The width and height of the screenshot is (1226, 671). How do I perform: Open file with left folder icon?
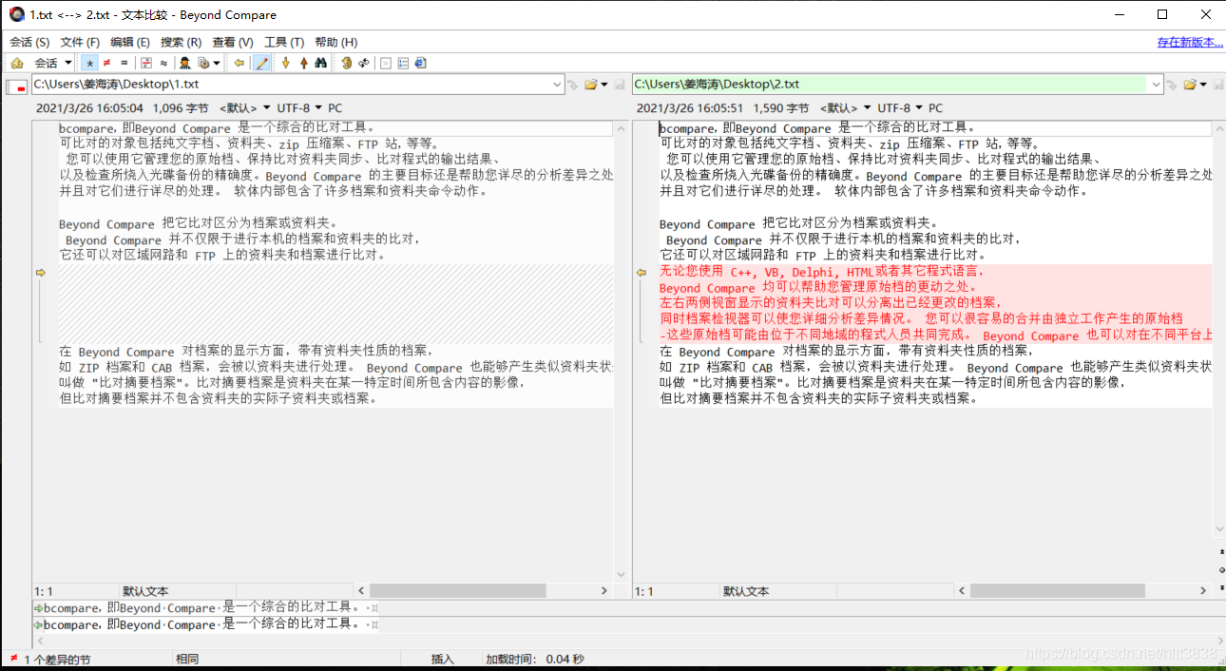pos(590,85)
